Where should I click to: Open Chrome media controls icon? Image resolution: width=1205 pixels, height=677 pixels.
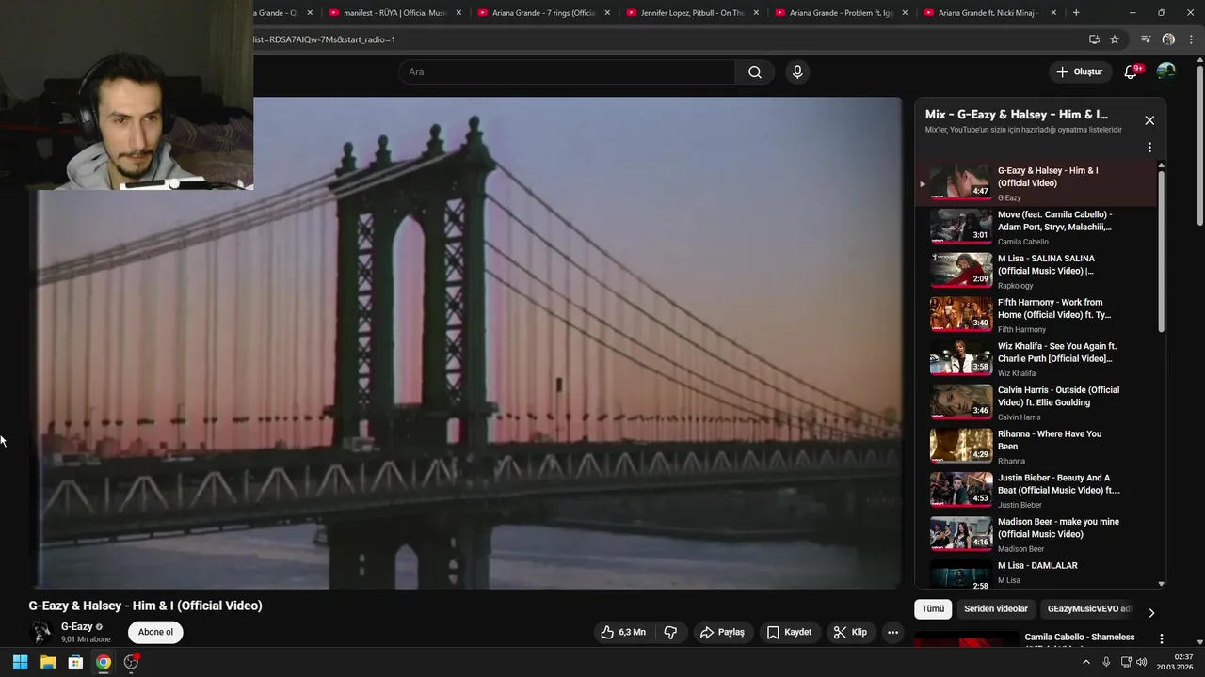tap(1146, 39)
